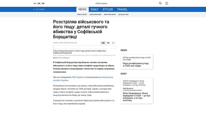Open the 'Мирні переговори' topic link
The image size is (206, 116).
click(110, 15)
